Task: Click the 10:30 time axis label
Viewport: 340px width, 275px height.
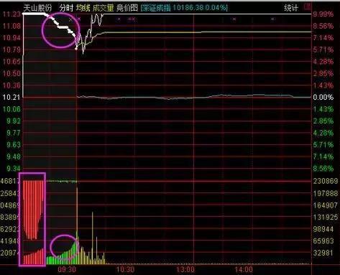Action: (125, 270)
